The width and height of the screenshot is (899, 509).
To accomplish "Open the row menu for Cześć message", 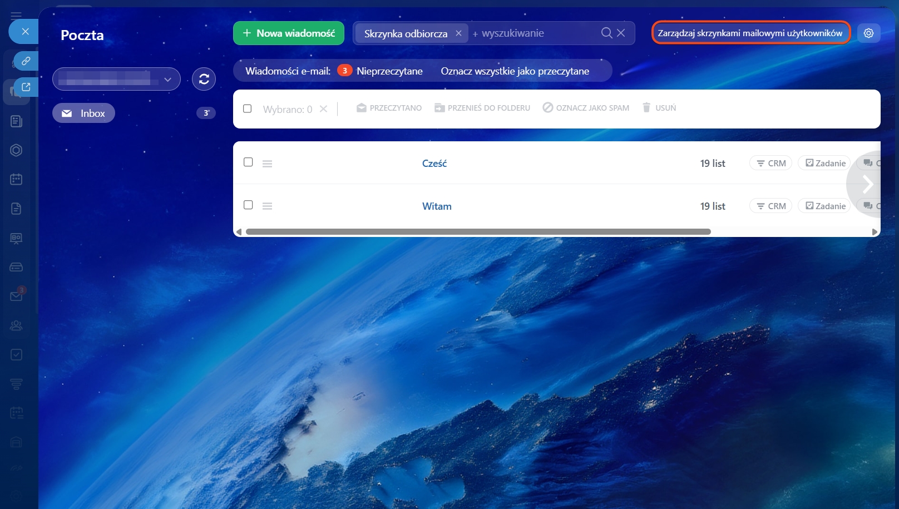I will (267, 164).
